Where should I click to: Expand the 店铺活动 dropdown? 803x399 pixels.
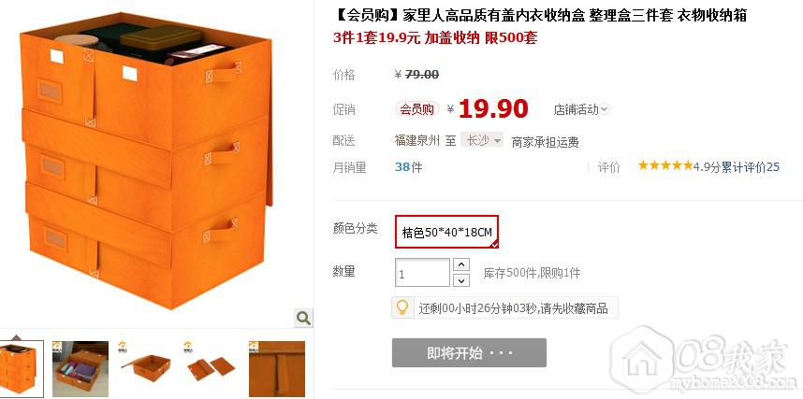581,109
